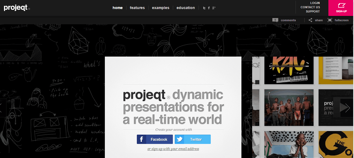Open the features menu item
This screenshot has width=354, height=158.
pos(137,8)
